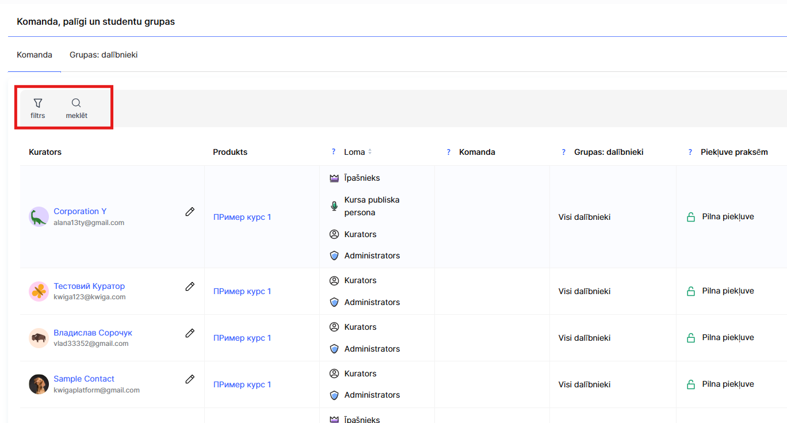Open the Grupas: dalībnieki tab
Viewport: 787px width, 423px height.
coord(104,55)
